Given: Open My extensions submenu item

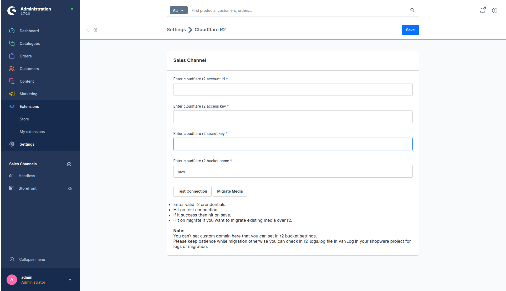Looking at the screenshot, I should pyautogui.click(x=32, y=132).
